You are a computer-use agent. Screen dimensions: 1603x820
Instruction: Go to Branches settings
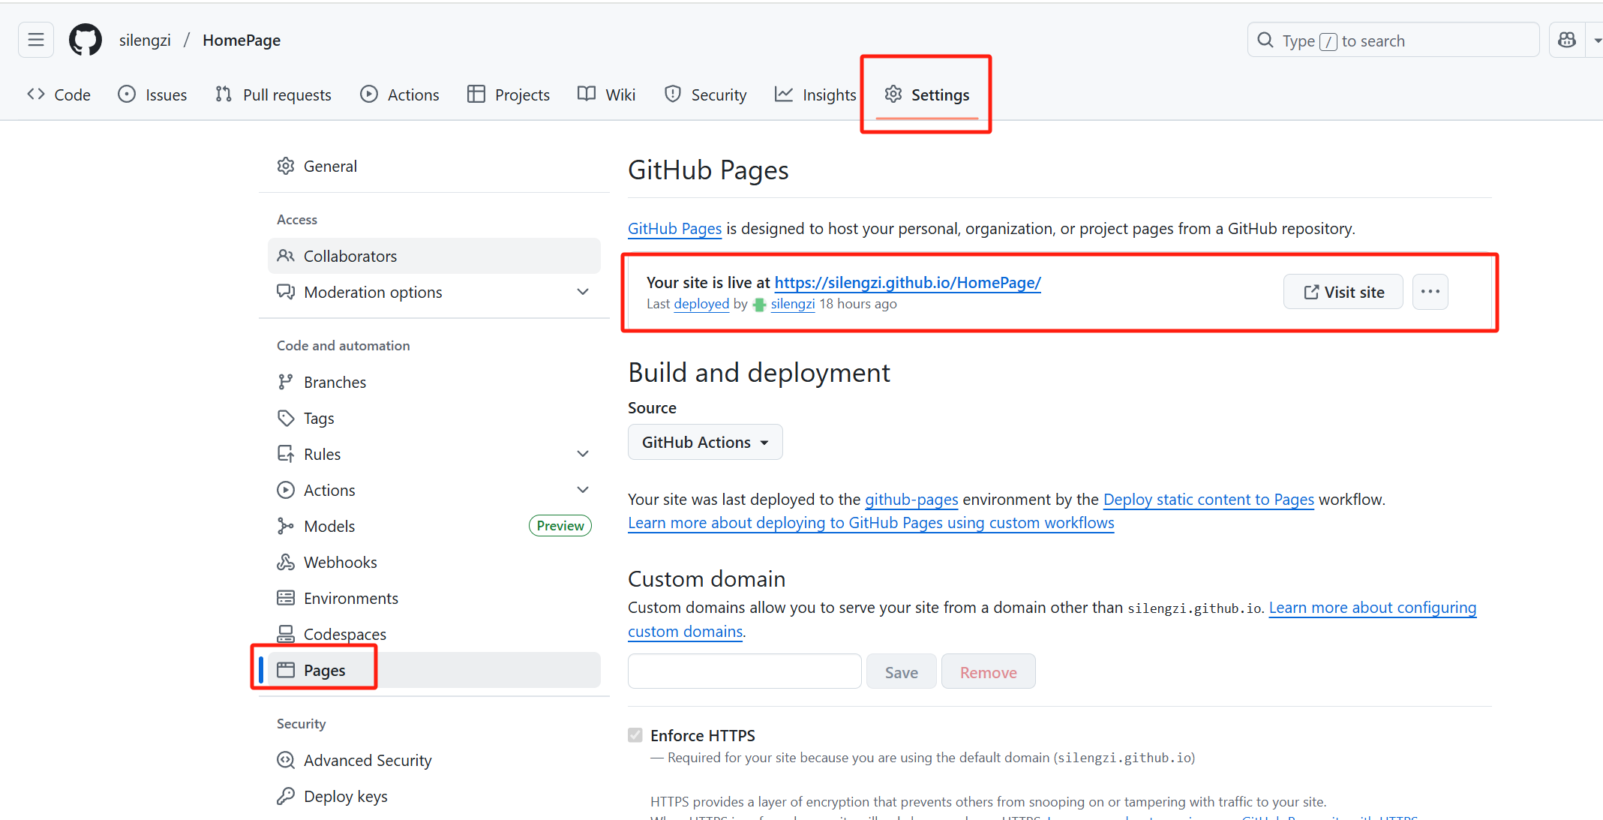coord(335,382)
